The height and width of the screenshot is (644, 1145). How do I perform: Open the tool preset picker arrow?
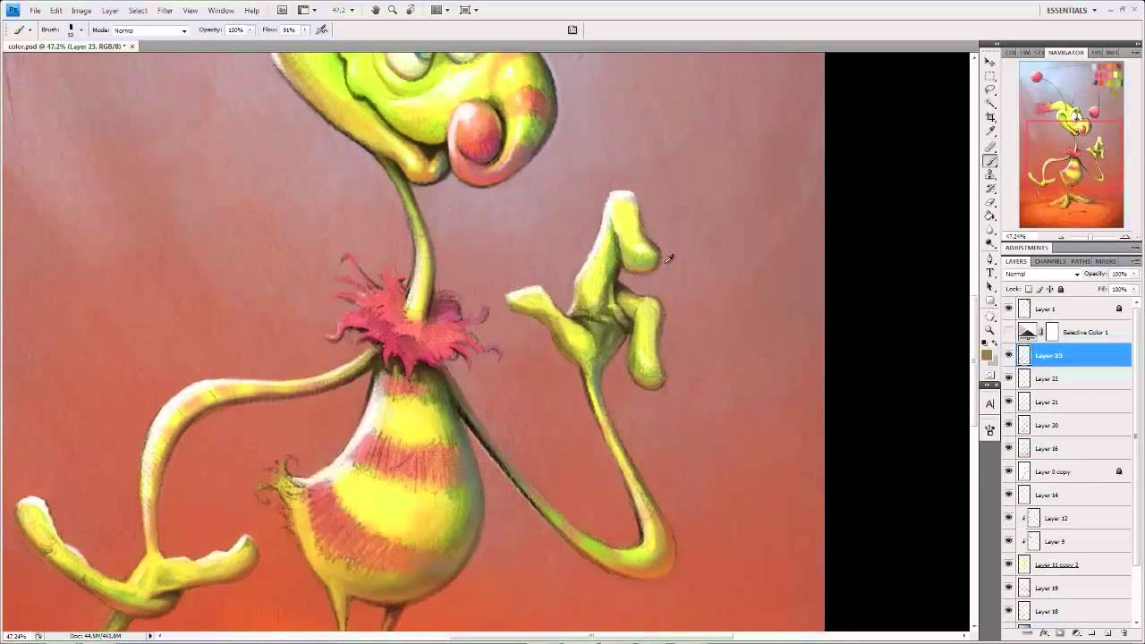[30, 30]
